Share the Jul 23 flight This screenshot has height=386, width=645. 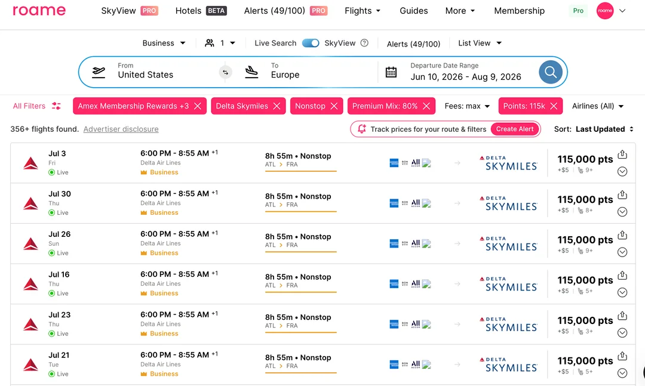click(x=622, y=316)
